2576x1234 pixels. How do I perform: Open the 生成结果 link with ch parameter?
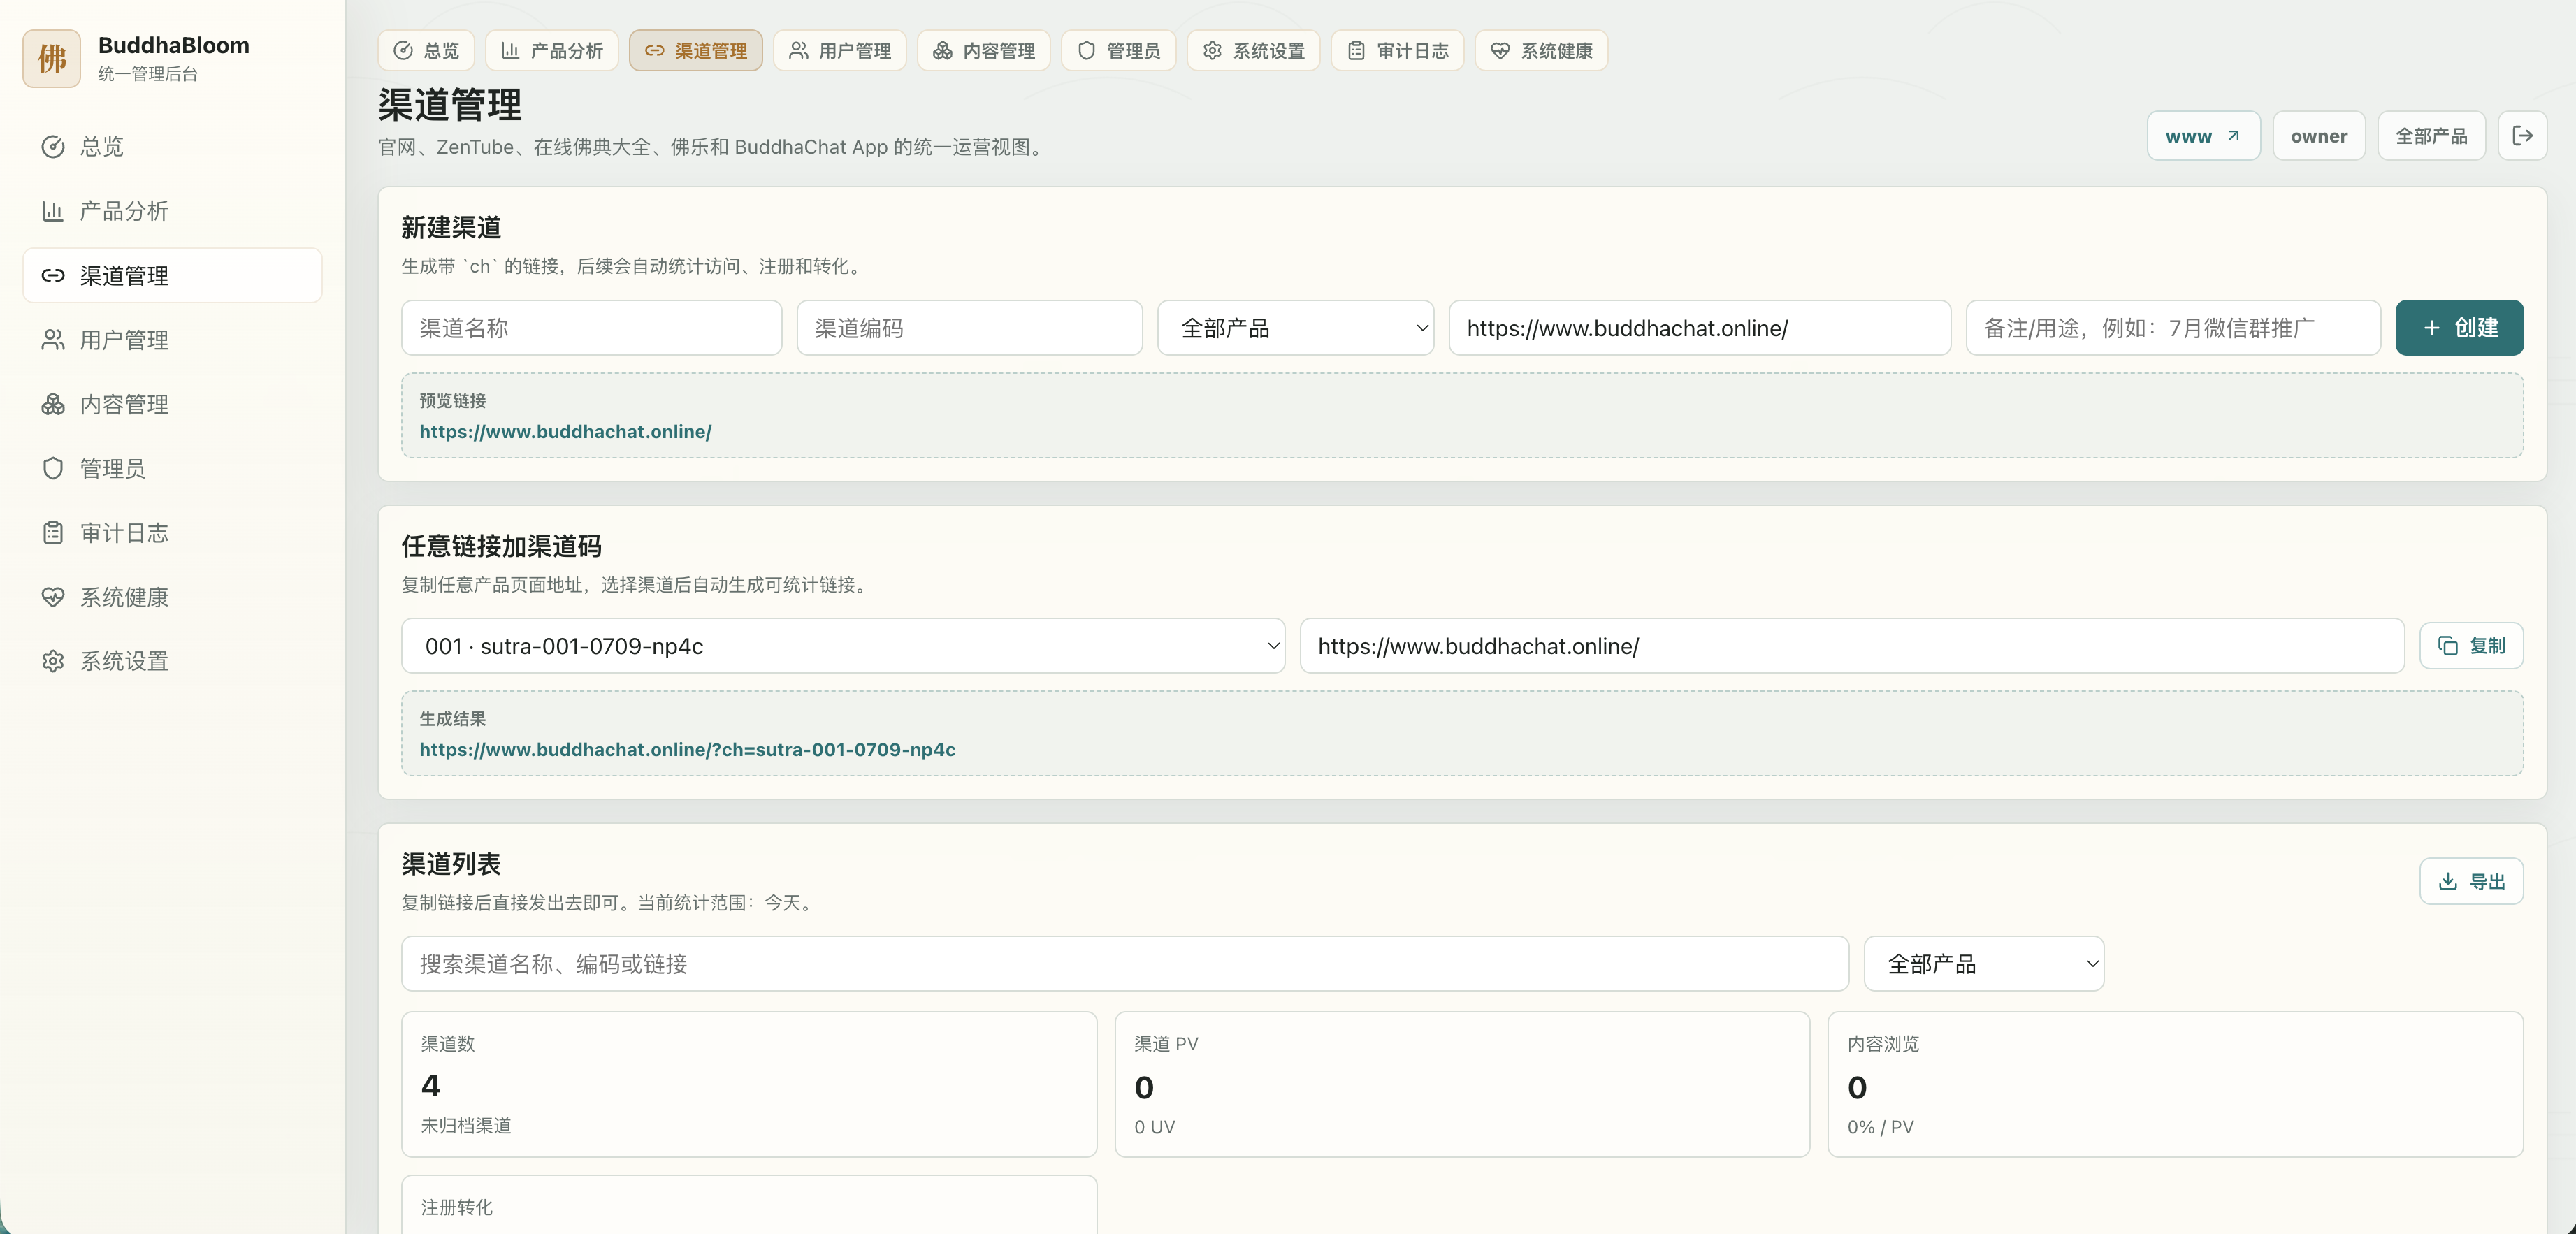pos(687,750)
